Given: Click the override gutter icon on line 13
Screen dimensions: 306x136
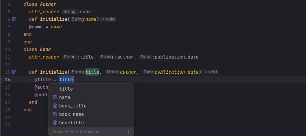Looking at the screenshot, I should [x=14, y=72].
